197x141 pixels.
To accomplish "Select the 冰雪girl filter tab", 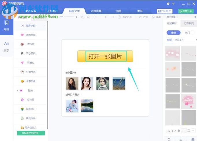I will (x=179, y=40).
